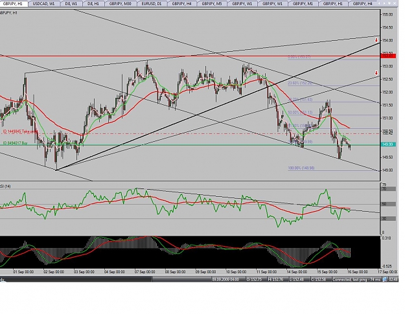Click 'Connected, last ping - 74 ms' status
The image size is (405, 314).
tap(356, 280)
